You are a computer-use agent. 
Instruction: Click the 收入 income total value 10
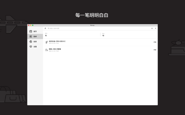103,36
